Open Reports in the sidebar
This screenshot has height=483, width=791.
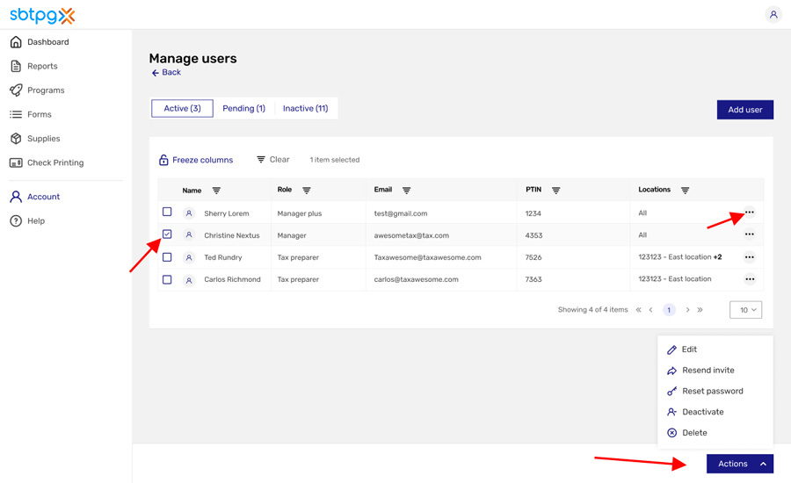(x=33, y=66)
